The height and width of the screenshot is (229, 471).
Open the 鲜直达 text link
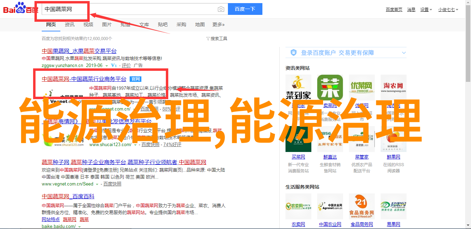coord(330,157)
